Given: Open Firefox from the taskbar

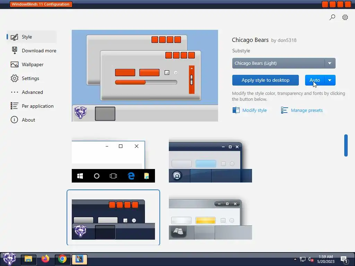Looking at the screenshot, I should pyautogui.click(x=45, y=259).
